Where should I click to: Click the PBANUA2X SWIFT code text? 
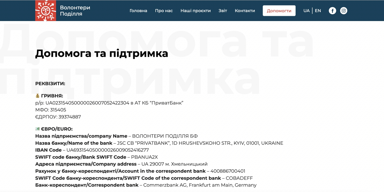click(144, 157)
